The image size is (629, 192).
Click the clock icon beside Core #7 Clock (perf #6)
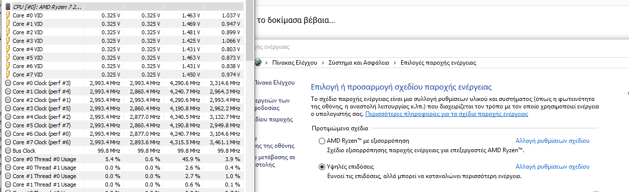point(8,142)
